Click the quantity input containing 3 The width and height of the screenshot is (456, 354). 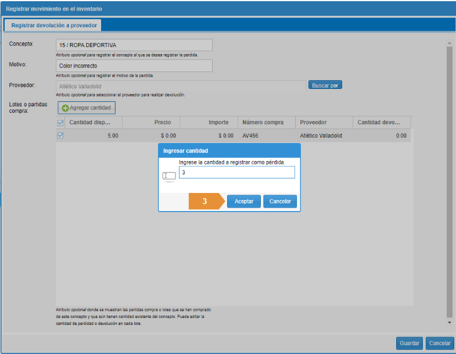coord(236,173)
